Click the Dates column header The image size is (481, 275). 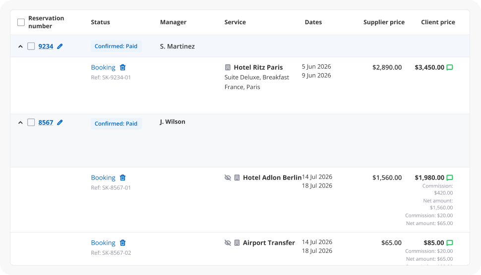tap(313, 22)
